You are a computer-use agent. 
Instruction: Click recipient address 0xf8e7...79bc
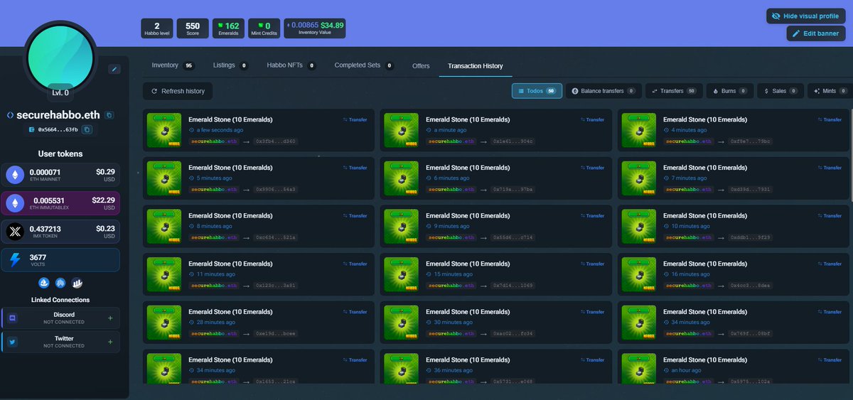(x=751, y=141)
